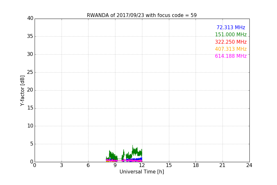Select the magenta 614.188 MHz legend label
Viewport: 277px width, 185px height.
coord(231,56)
